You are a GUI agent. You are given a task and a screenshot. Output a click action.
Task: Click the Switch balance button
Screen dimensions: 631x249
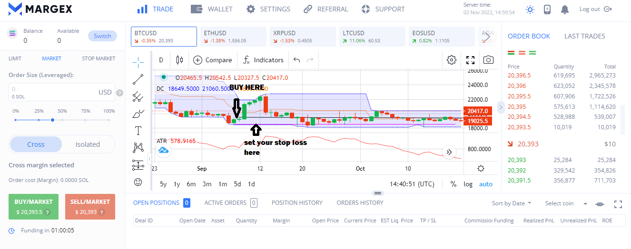pyautogui.click(x=102, y=36)
